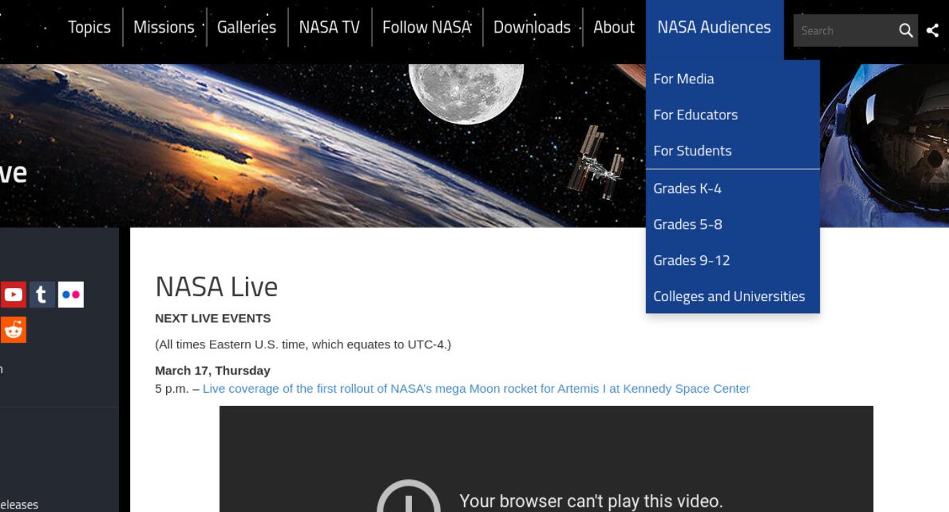949x512 pixels.
Task: Choose Grades 9-12 option
Action: coord(733,260)
